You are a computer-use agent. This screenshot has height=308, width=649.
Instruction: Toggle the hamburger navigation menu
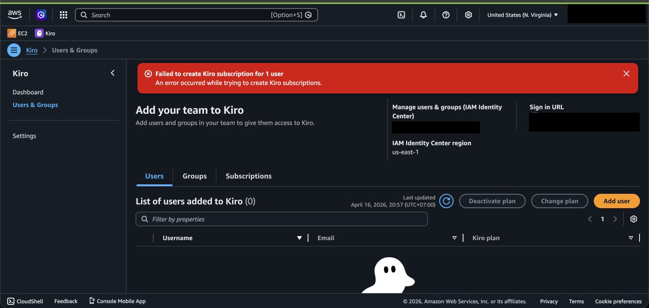pyautogui.click(x=14, y=50)
